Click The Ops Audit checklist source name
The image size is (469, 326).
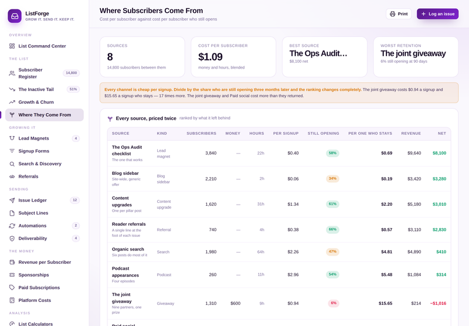127,151
